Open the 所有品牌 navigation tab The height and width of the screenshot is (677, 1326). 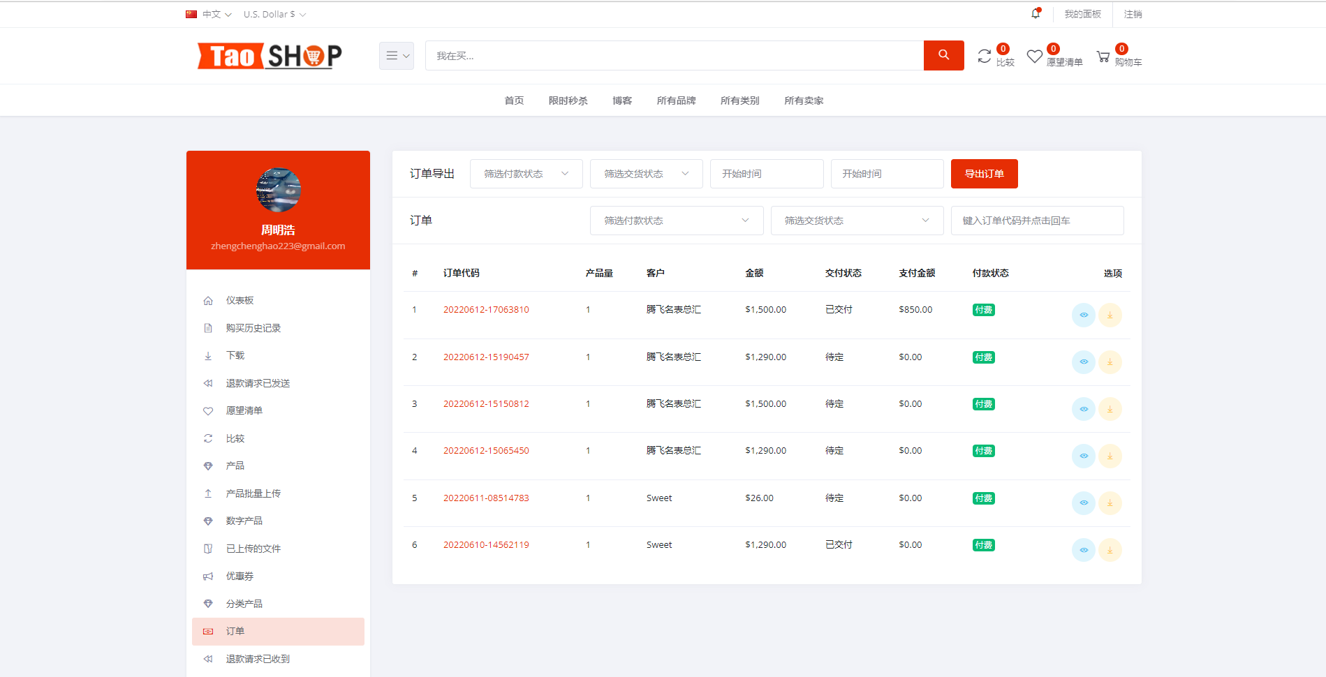point(675,101)
